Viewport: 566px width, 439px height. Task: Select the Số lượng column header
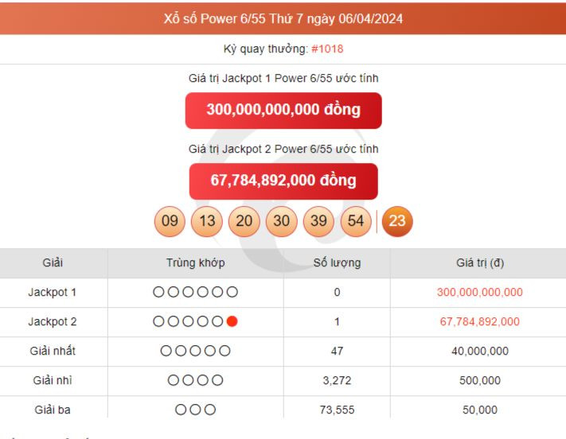(337, 262)
